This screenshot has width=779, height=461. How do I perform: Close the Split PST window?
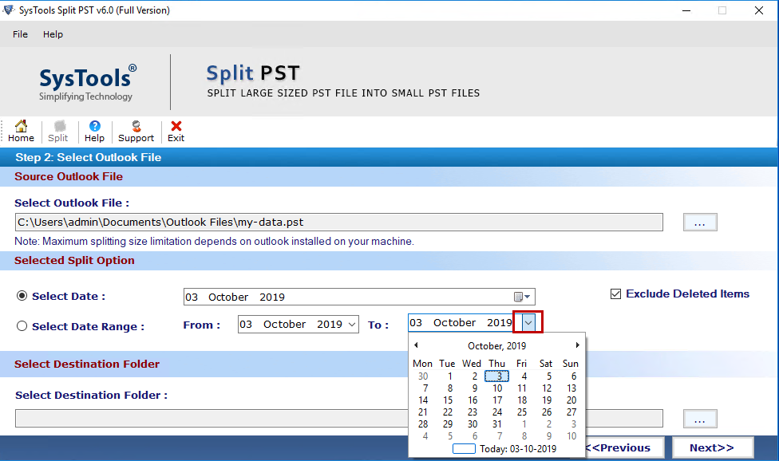(758, 10)
